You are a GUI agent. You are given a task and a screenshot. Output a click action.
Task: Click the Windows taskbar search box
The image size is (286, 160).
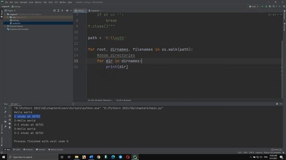coord(33,157)
